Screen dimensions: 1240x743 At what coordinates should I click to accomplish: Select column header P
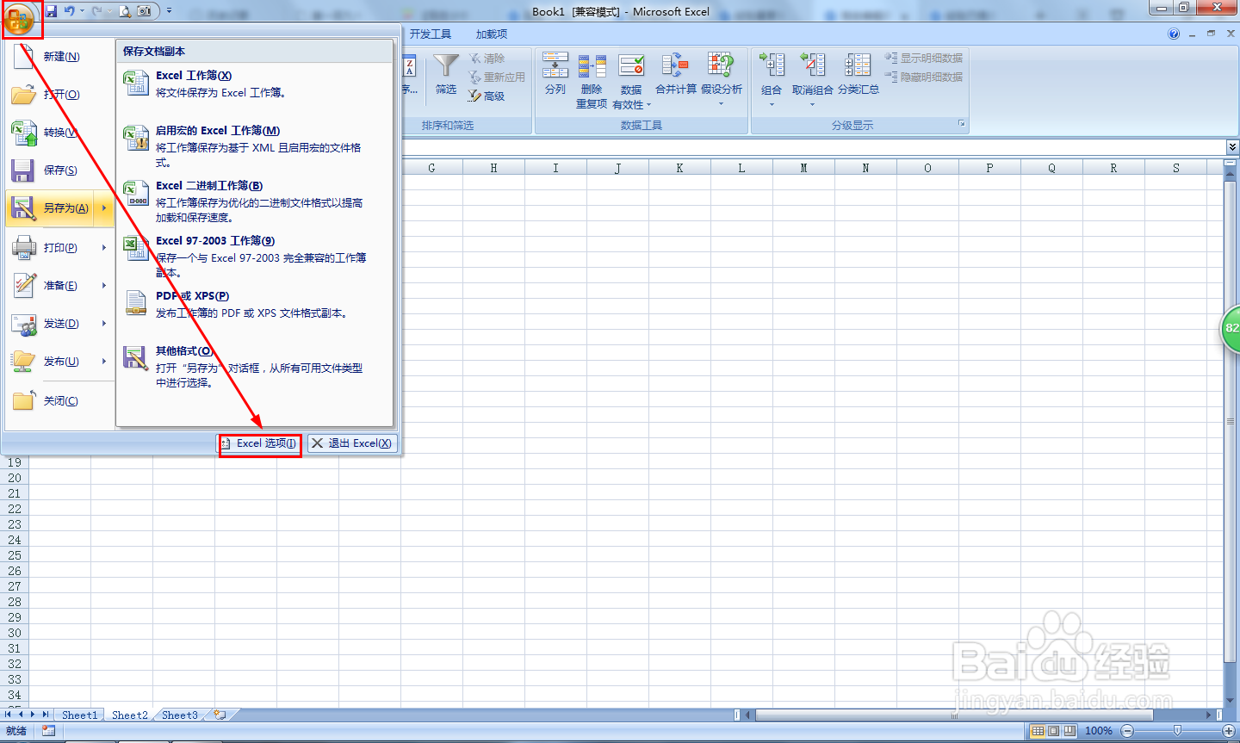pyautogui.click(x=989, y=168)
